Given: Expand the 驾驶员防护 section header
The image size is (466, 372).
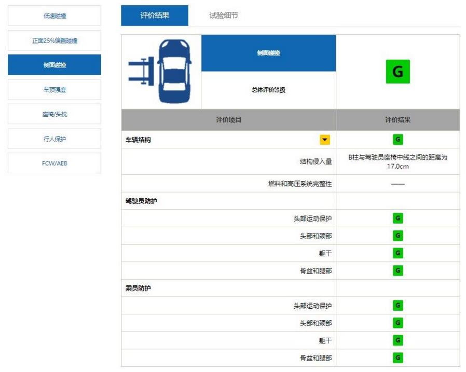Looking at the screenshot, I should [x=141, y=201].
